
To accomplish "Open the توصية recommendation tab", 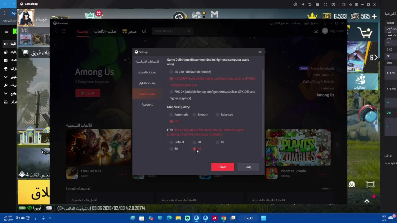I will pos(83,31).
